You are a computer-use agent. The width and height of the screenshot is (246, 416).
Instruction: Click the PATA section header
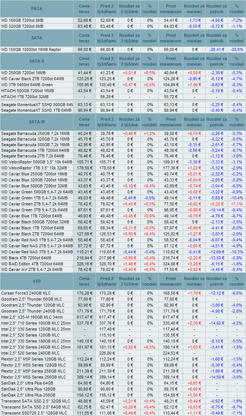click(x=37, y=9)
